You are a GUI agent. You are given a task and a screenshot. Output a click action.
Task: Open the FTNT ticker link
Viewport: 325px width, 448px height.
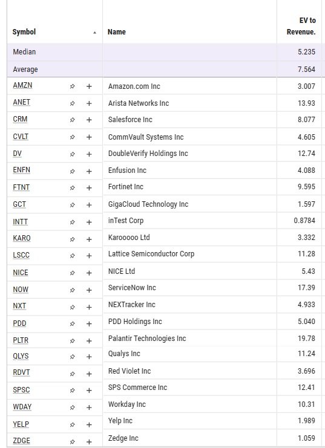21,187
